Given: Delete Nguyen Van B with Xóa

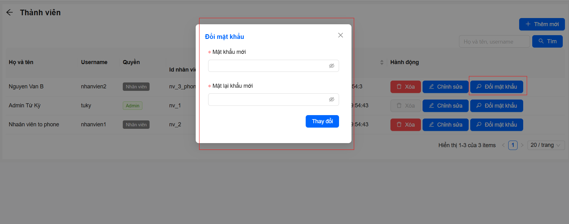Looking at the screenshot, I should pos(405,87).
